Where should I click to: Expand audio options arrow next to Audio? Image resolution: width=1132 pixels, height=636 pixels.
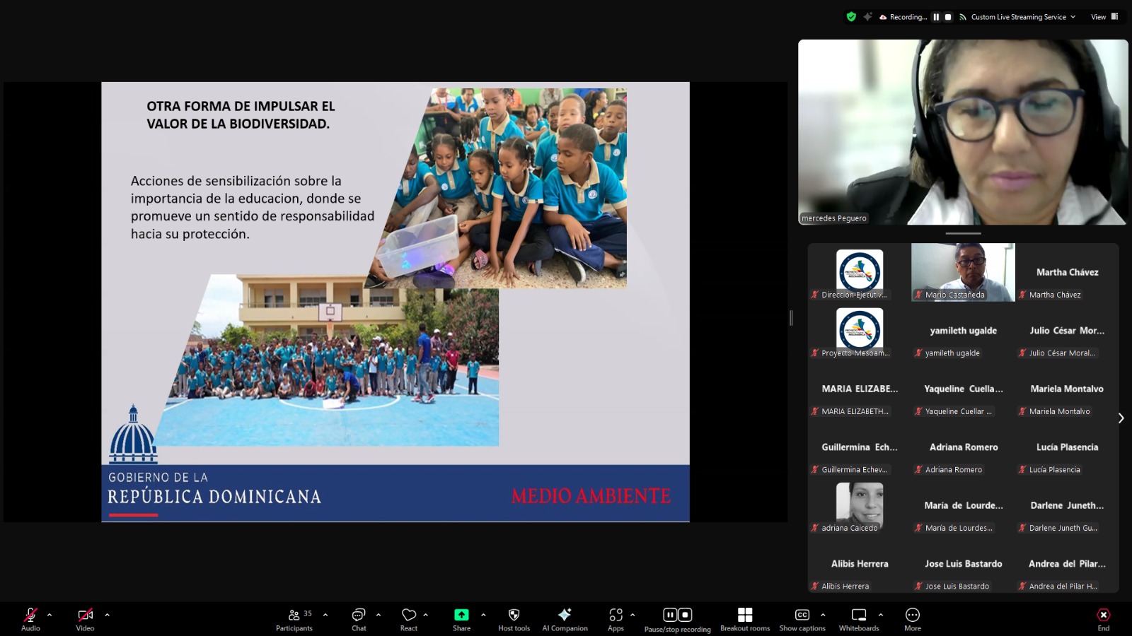click(x=50, y=615)
